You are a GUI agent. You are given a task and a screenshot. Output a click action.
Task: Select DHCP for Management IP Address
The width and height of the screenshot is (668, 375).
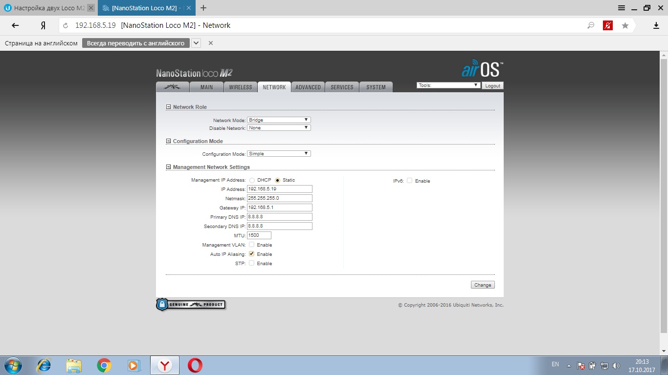pyautogui.click(x=252, y=180)
